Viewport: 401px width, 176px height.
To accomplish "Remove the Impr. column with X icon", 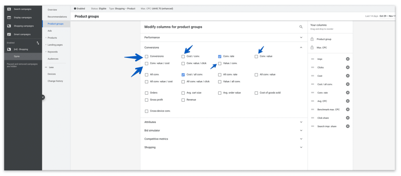I will pos(348,59).
